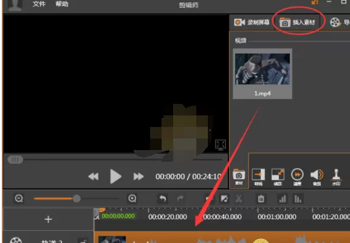Image resolution: width=350 pixels, height=243 pixels.
Task: Click the 插入素材 insert material button
Action: click(297, 22)
